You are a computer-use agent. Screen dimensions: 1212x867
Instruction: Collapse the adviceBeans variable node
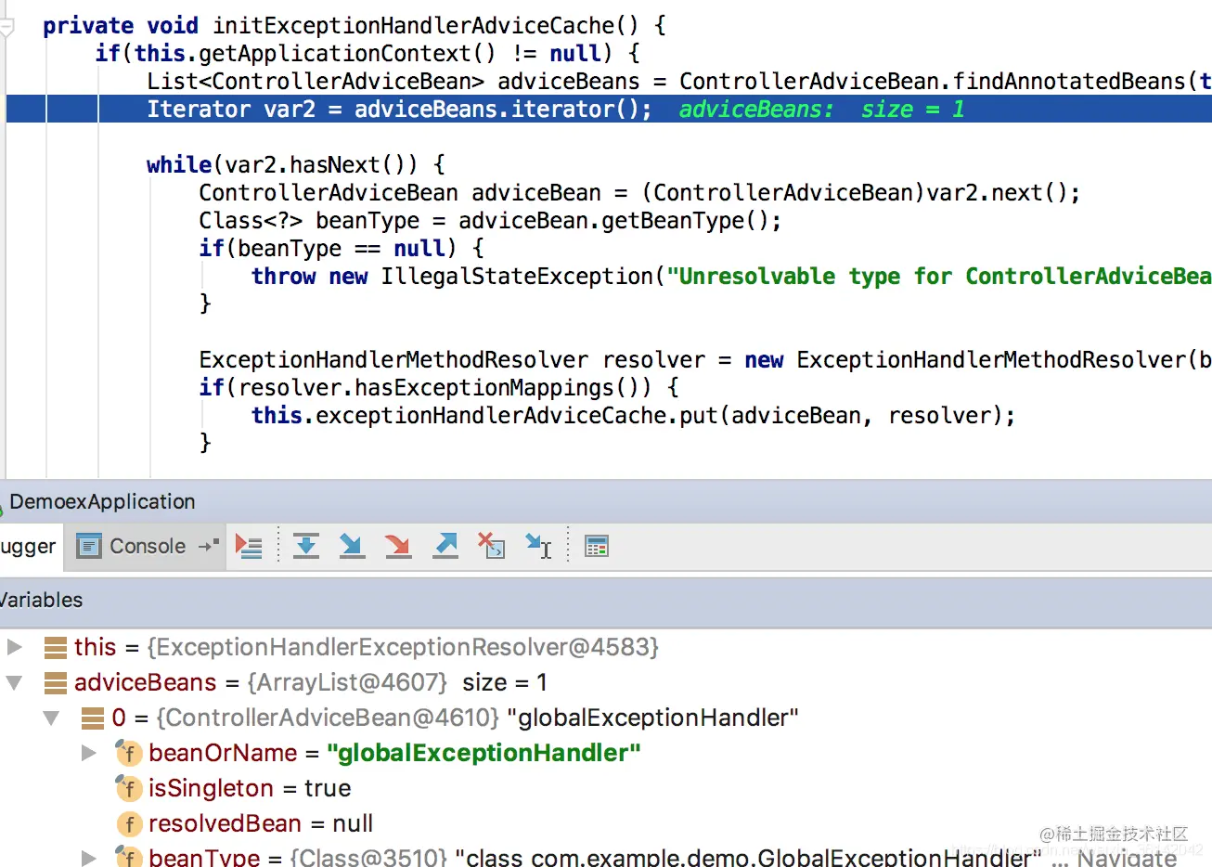pyautogui.click(x=15, y=682)
